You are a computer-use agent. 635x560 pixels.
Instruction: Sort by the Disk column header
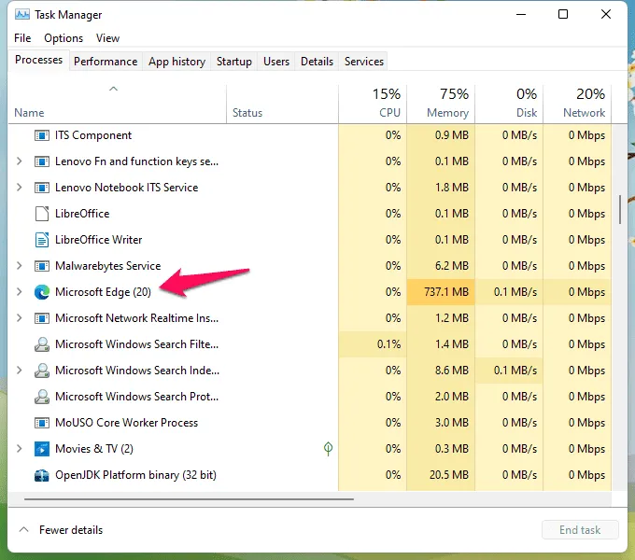point(509,104)
